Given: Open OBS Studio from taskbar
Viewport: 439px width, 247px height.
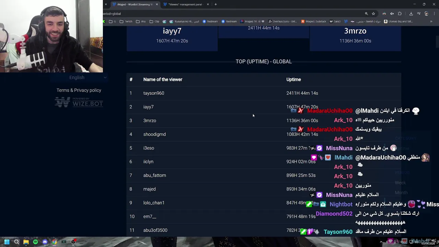Looking at the screenshot, I should pyautogui.click(x=73, y=242).
